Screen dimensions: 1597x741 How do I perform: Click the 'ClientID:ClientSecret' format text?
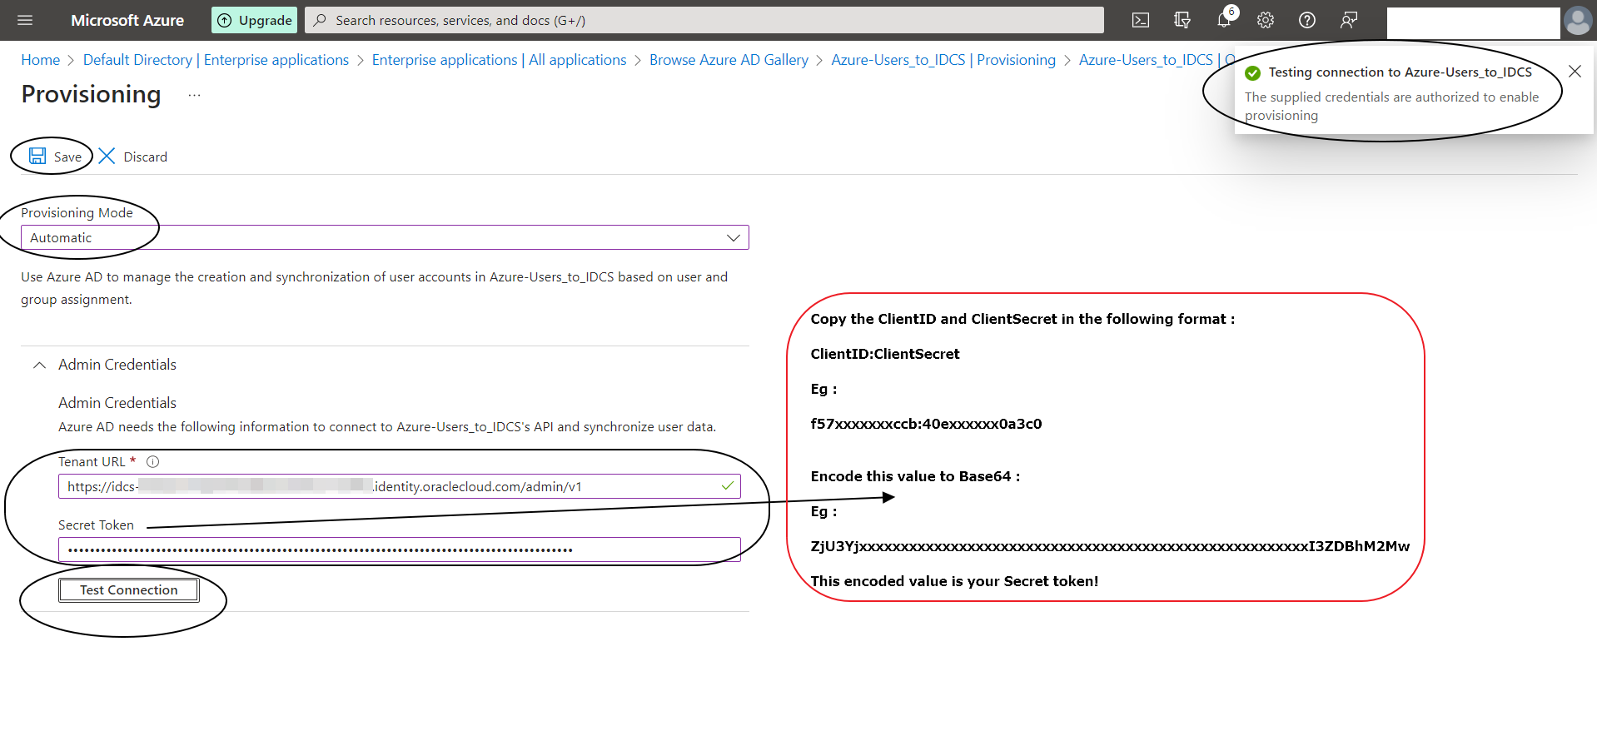click(884, 354)
